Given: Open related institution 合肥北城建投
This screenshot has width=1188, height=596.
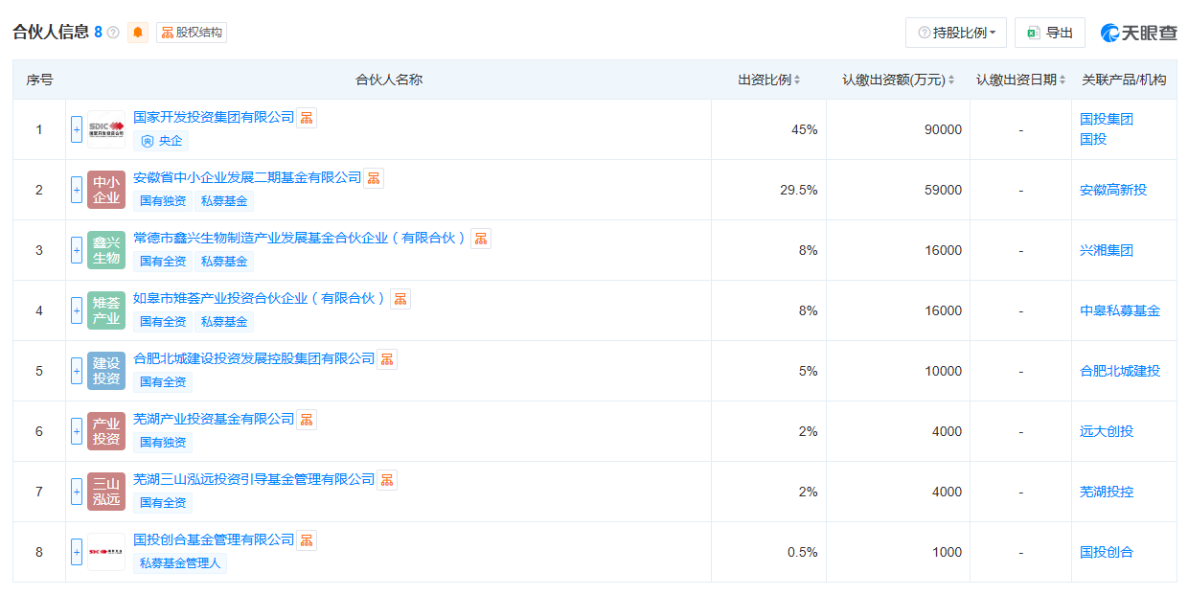Looking at the screenshot, I should (x=1120, y=371).
